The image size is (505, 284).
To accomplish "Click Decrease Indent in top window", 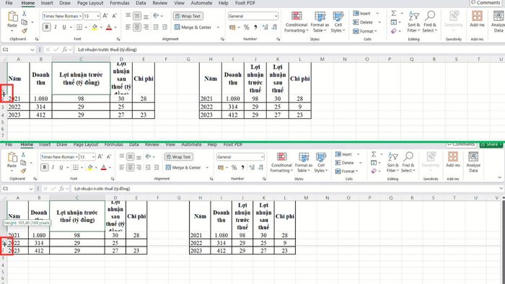I will tap(156, 27).
